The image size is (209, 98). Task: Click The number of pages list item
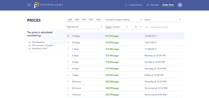42,45
